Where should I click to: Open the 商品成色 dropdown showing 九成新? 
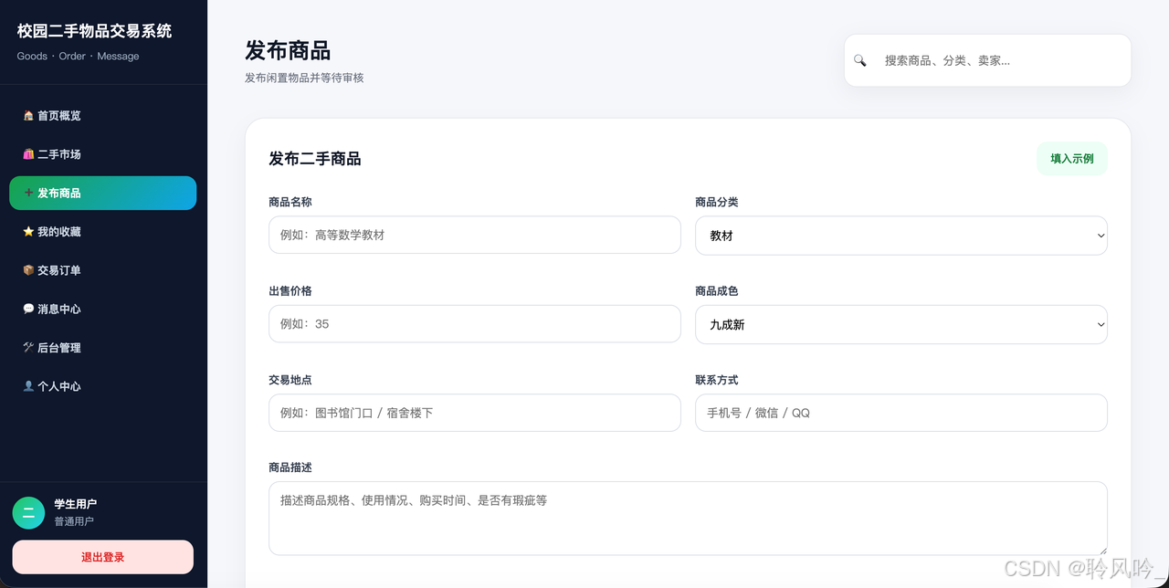pyautogui.click(x=901, y=324)
